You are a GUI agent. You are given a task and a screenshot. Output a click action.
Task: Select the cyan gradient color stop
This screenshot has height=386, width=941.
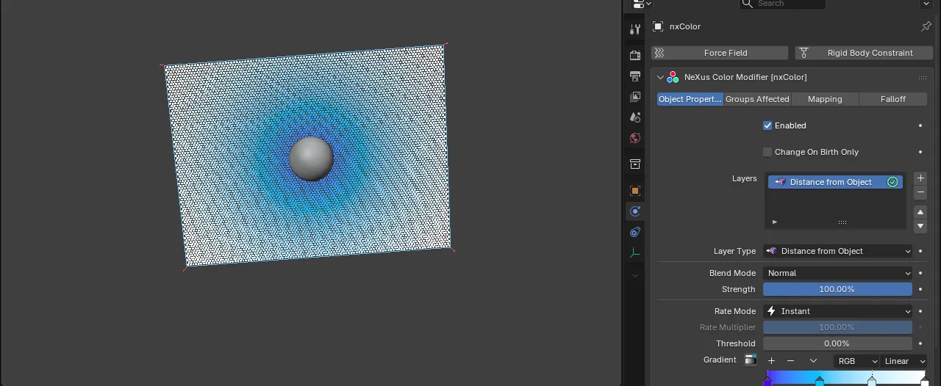[x=820, y=382]
